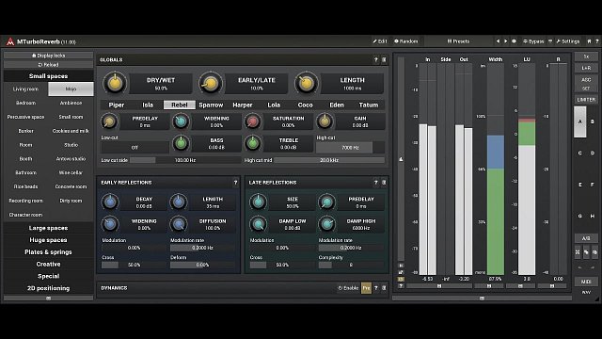Load the next preset arrow
The width and height of the screenshot is (602, 339).
tap(506, 41)
